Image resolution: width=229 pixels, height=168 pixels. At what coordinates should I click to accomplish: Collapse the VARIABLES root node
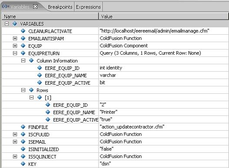pyautogui.click(x=7, y=23)
